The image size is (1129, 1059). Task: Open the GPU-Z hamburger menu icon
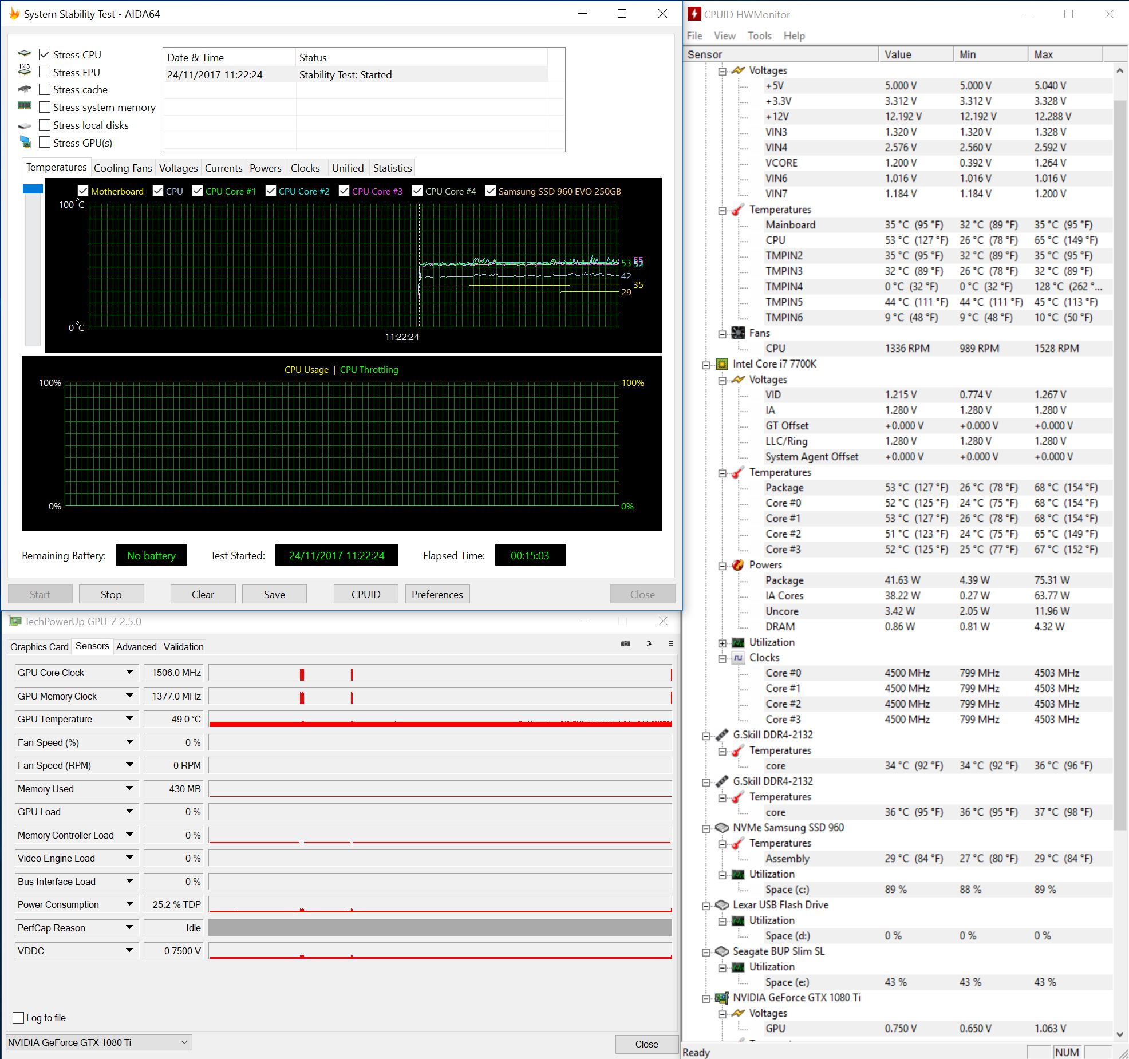click(670, 643)
